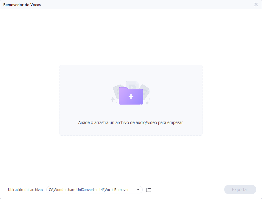Screen dimensions: 262x199
Task: Click the gray file icon right of folder
Action: 145,89
